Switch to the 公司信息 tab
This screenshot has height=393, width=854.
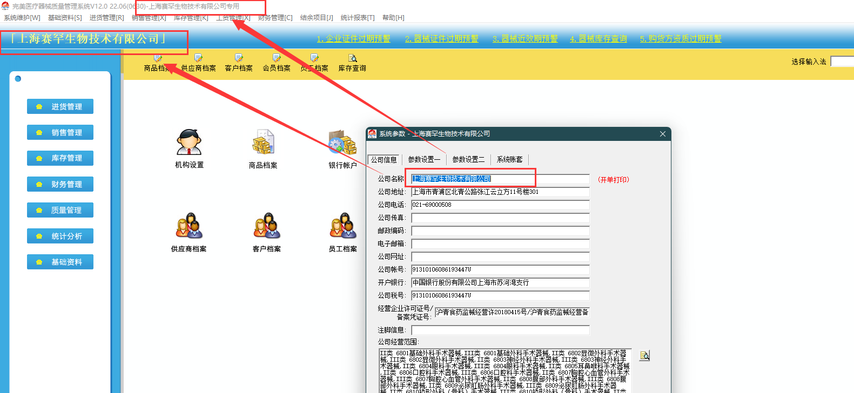coord(384,159)
